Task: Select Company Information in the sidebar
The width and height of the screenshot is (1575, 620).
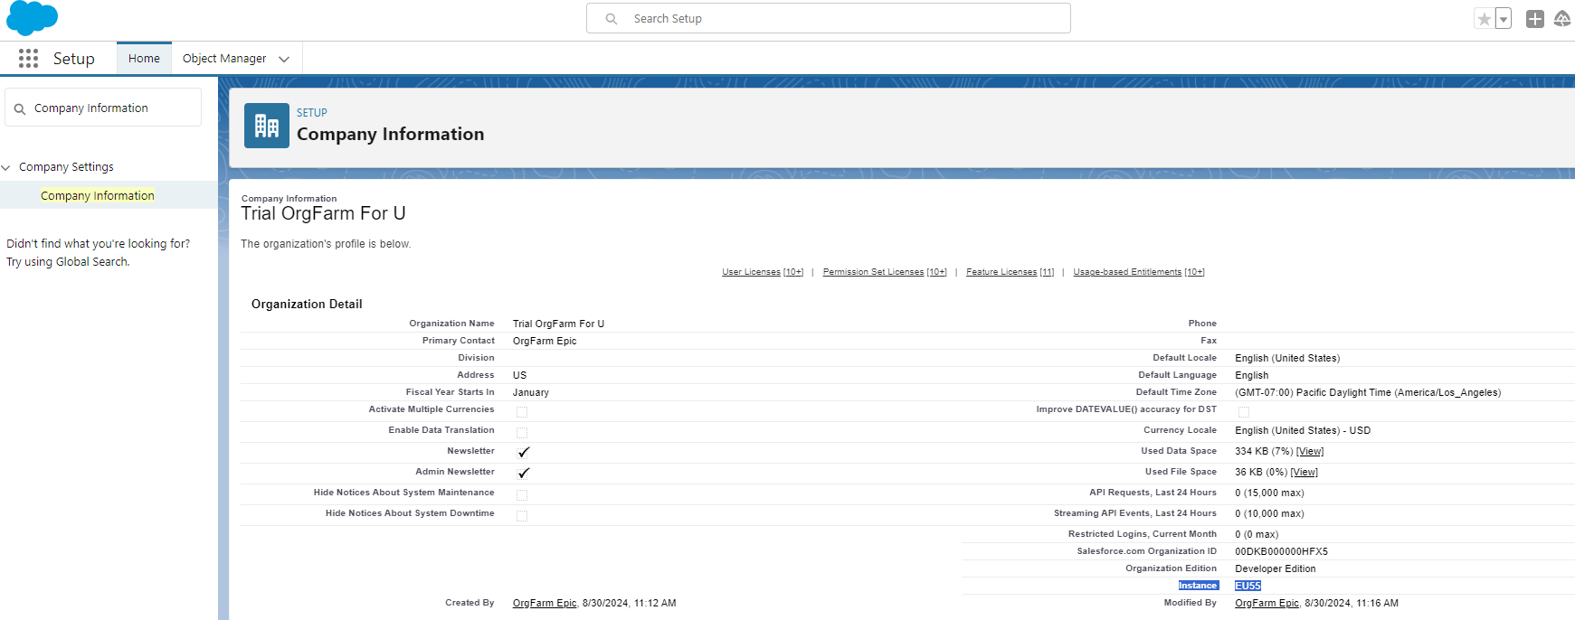Action: click(98, 195)
